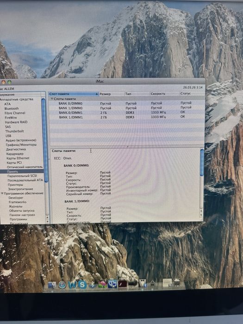This screenshot has width=243, height=324.
Task: Sort by the Статус column header
Action: pyautogui.click(x=192, y=93)
